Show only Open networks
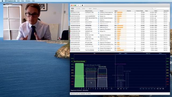Image resolution: width=172 pixels, height=97 pixels. 90,9
